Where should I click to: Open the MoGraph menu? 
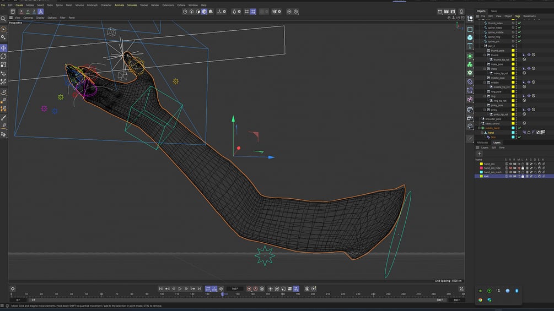(x=92, y=5)
